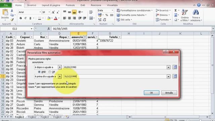Open 'è prima di o uguale a' operator dropdown
Screen dimensions: 215x121
(x=60, y=76)
